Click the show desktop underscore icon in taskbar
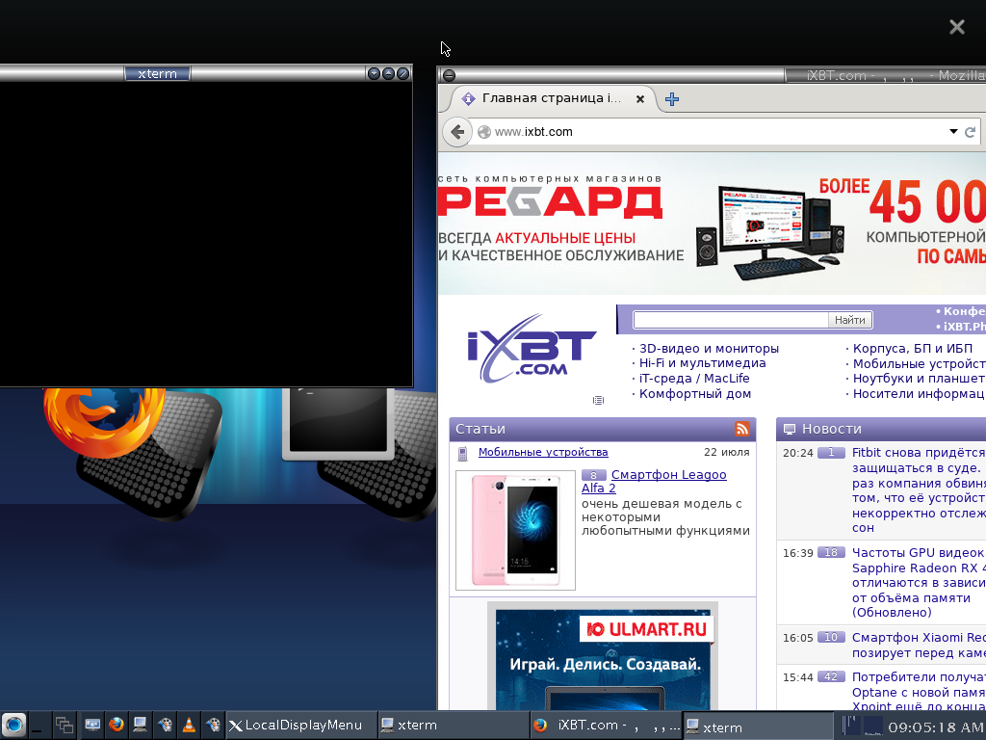986x740 pixels. [x=38, y=726]
